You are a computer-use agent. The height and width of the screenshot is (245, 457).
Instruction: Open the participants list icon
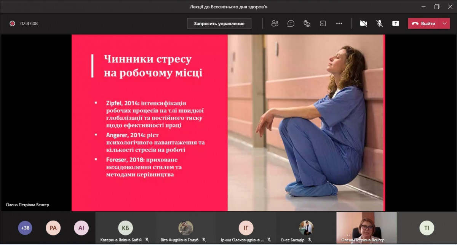[275, 24]
